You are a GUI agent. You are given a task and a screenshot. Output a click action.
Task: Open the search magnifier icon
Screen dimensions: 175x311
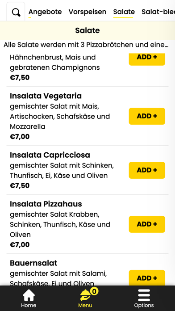[16, 13]
